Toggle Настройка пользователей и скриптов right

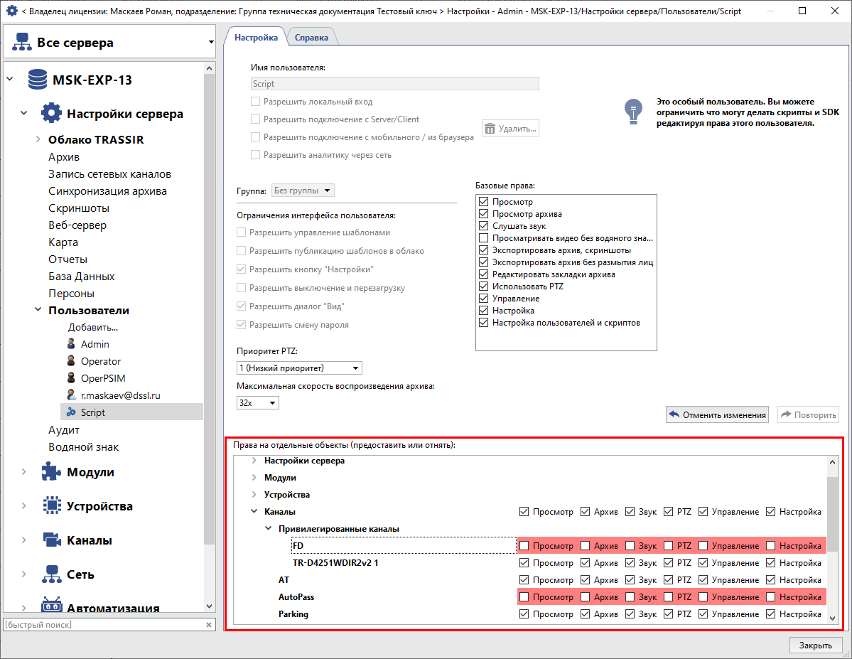[484, 323]
